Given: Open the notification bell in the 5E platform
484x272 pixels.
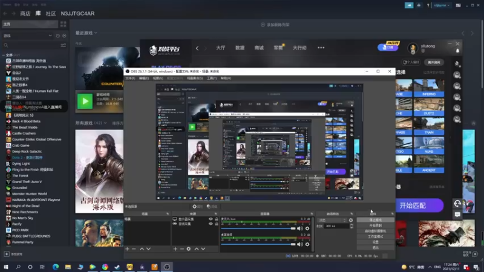Looking at the screenshot, I should pyautogui.click(x=458, y=51).
